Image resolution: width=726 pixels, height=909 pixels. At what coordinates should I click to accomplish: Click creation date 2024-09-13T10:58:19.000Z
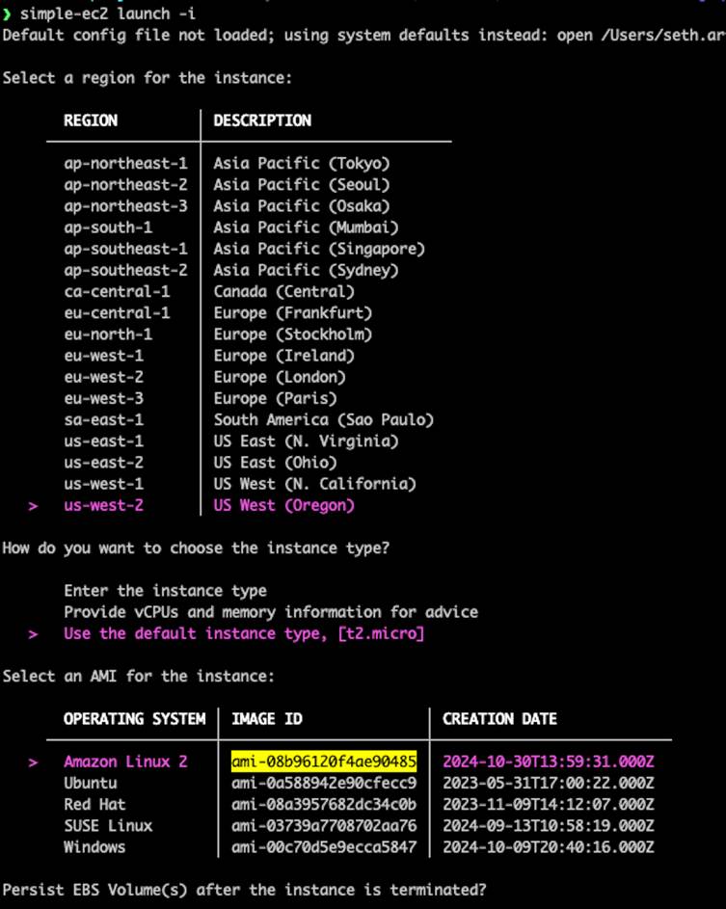point(549,826)
